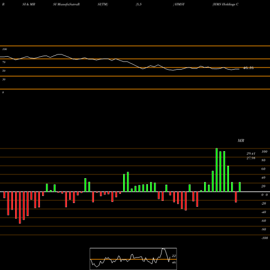Click the '46' value in mini chart
Viewport: 270px width, 270px height.
pos(174,262)
